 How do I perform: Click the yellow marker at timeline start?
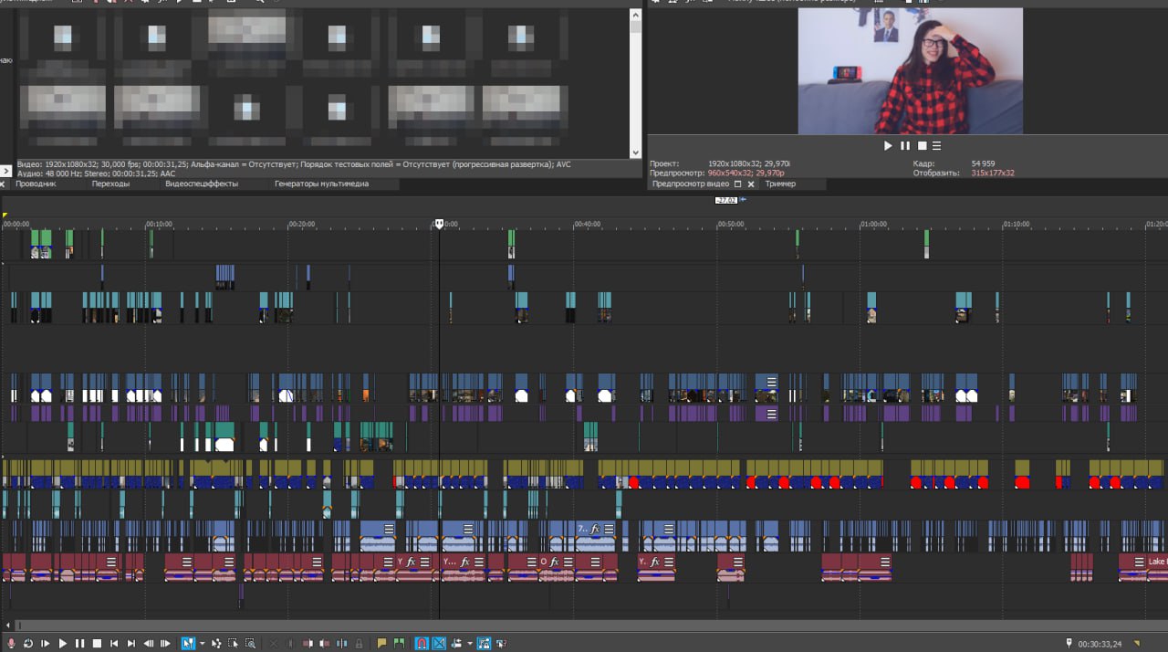(5, 216)
